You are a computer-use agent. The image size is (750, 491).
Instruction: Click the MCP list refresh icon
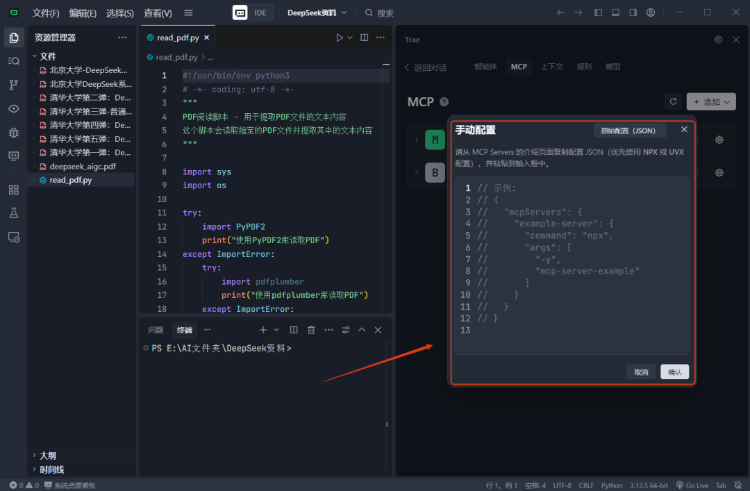tap(672, 101)
